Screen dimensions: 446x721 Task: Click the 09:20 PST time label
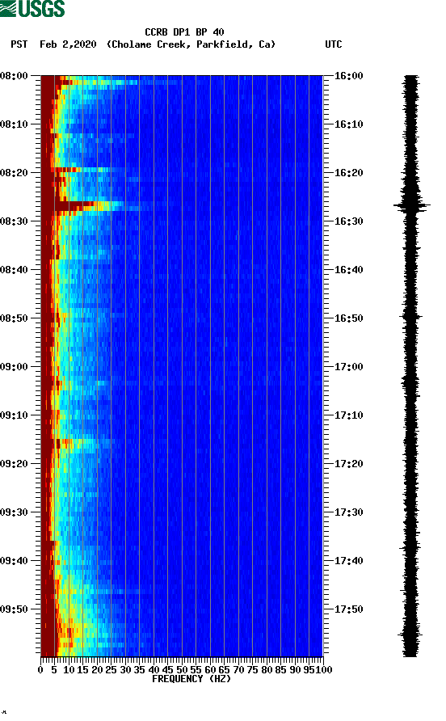click(x=15, y=464)
